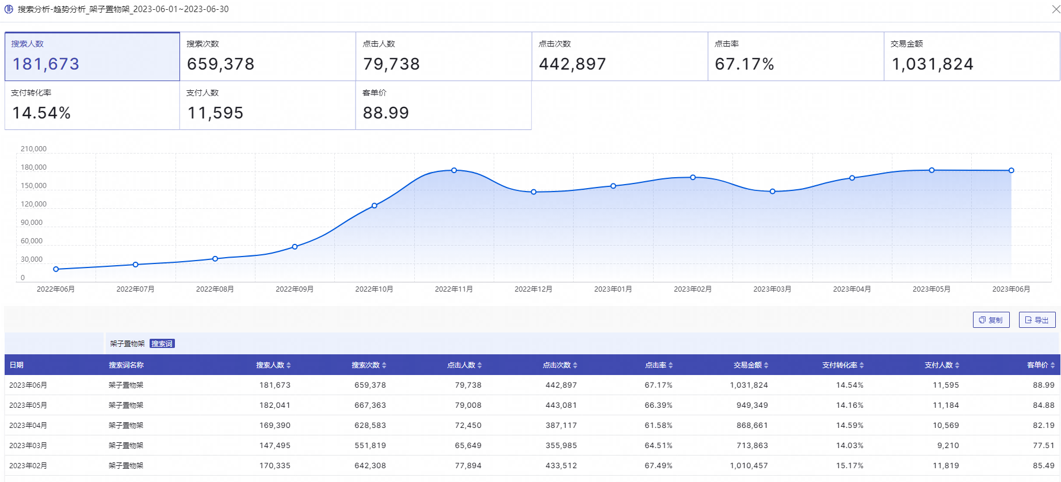Click the 2022年11月 peak data point
Image resolution: width=1061 pixels, height=482 pixels.
tap(454, 170)
